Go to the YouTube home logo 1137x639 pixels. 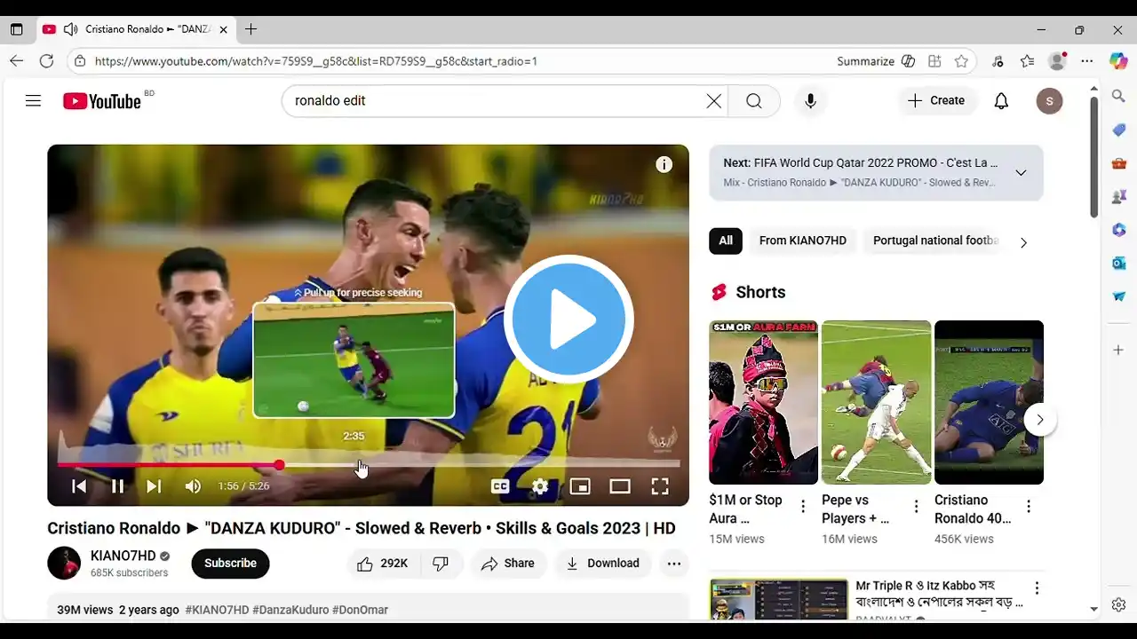102,101
